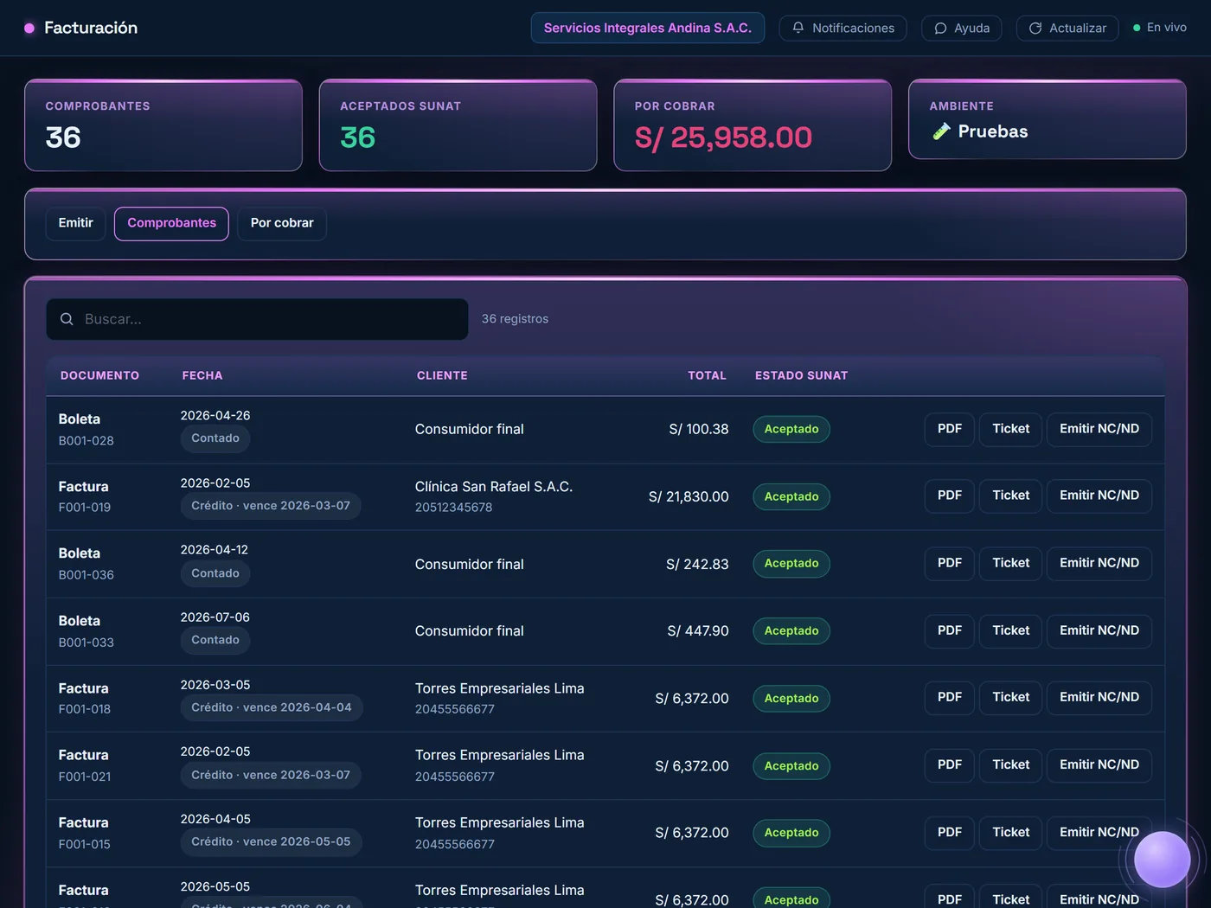Image resolution: width=1211 pixels, height=908 pixels.
Task: Click total S/ 447.90
Action: tap(698, 631)
